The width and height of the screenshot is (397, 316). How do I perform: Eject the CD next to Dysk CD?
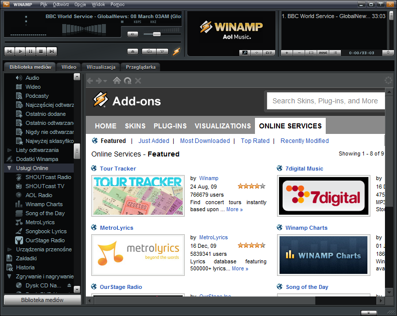click(69, 285)
